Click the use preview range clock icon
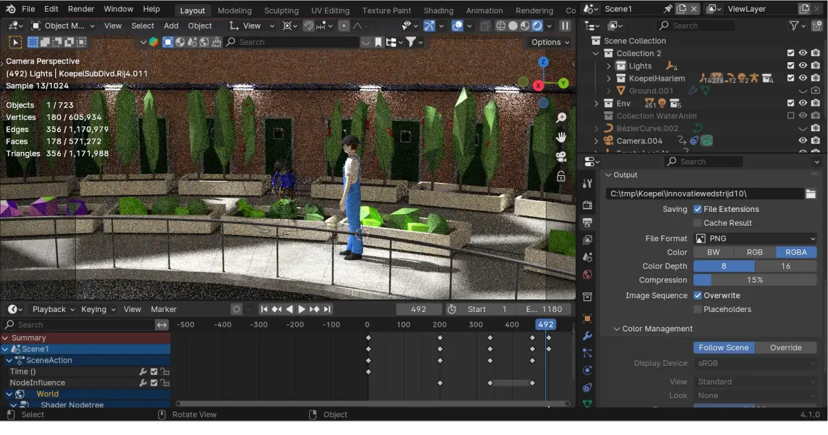The image size is (828, 435). pyautogui.click(x=452, y=309)
